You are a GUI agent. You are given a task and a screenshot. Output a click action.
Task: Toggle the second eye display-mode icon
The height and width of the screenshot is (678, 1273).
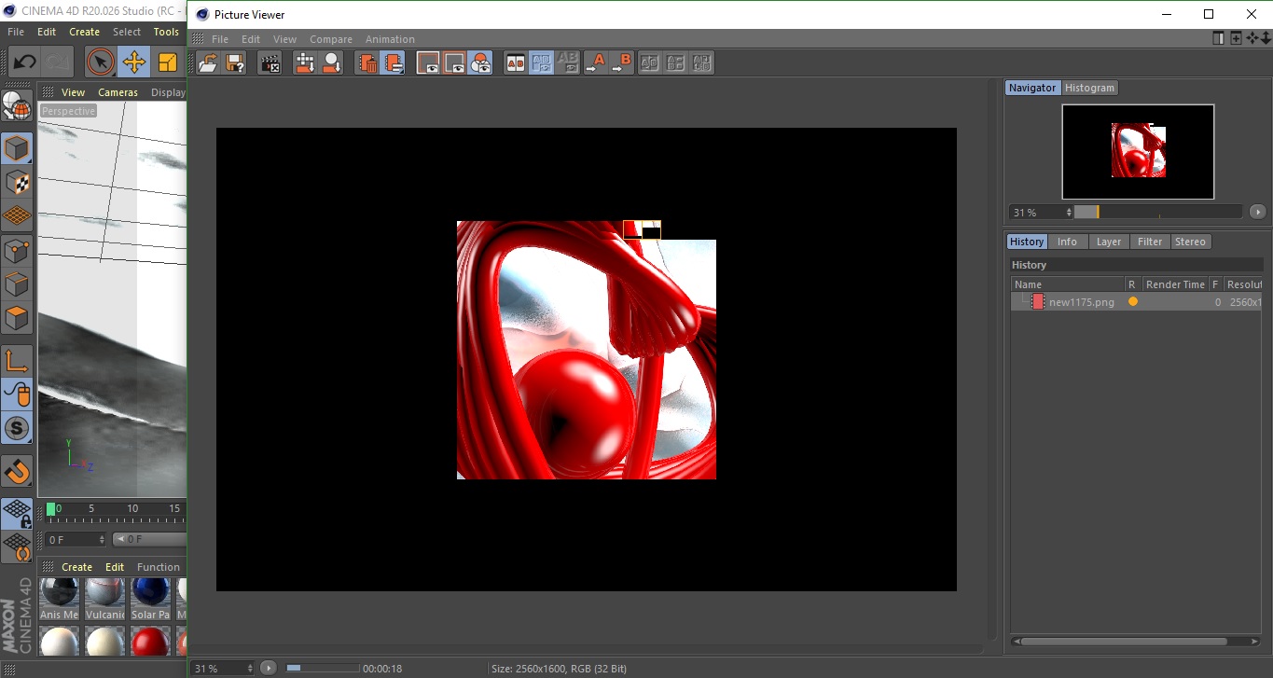click(454, 63)
